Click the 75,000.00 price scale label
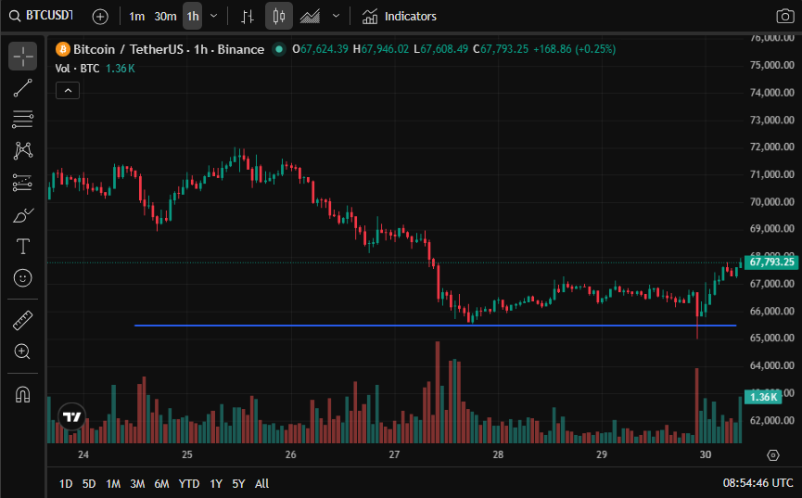 point(771,65)
